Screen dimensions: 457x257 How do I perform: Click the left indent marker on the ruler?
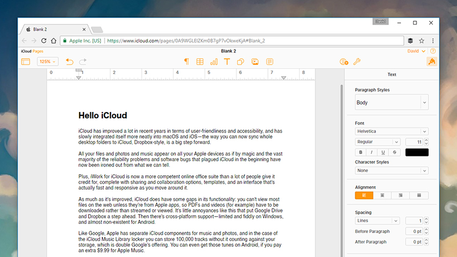79,78
